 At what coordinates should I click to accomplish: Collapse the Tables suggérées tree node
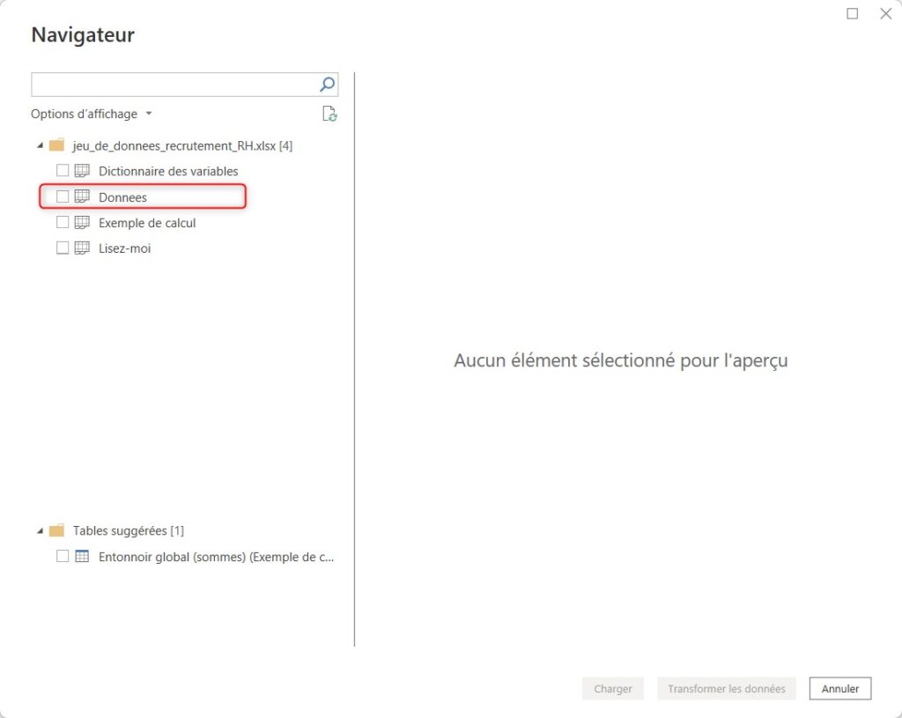40,530
